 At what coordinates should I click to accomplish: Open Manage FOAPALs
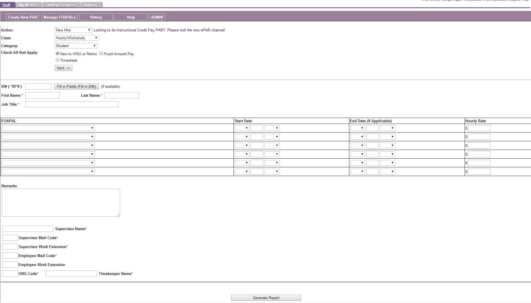coord(59,17)
